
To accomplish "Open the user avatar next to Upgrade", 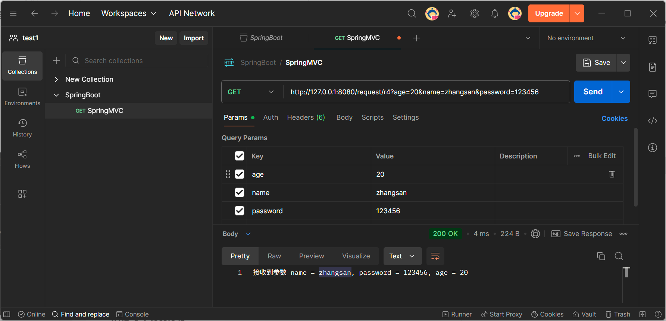I will (x=515, y=13).
